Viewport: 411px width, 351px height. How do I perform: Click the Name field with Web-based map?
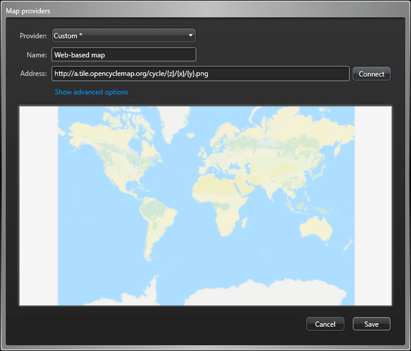[124, 54]
